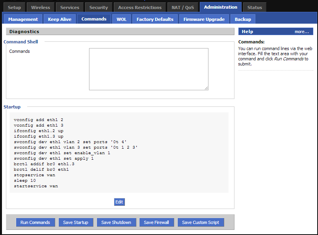The height and width of the screenshot is (235, 318).
Task: Click the Startup section legend
Action: [x=12, y=107]
